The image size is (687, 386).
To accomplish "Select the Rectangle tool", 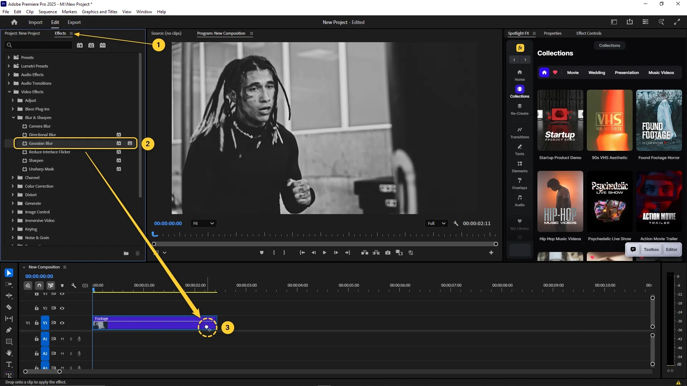I will [x=9, y=342].
